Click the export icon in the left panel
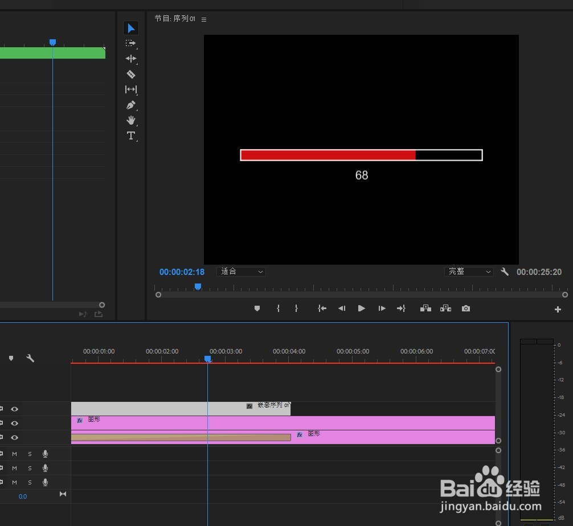 (99, 314)
